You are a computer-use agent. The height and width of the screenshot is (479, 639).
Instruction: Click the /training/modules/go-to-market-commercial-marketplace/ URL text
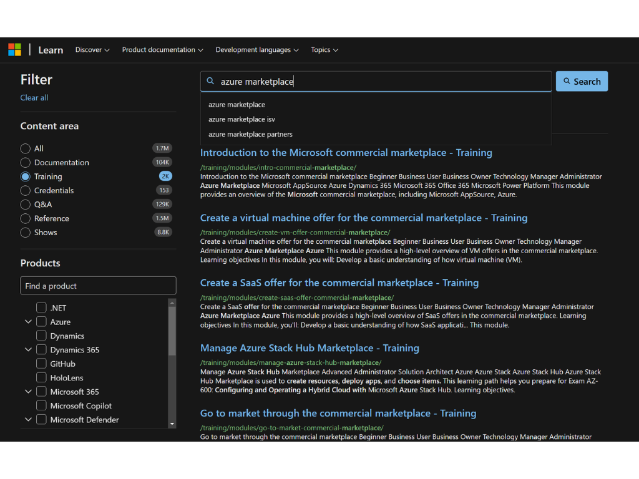[x=292, y=428]
